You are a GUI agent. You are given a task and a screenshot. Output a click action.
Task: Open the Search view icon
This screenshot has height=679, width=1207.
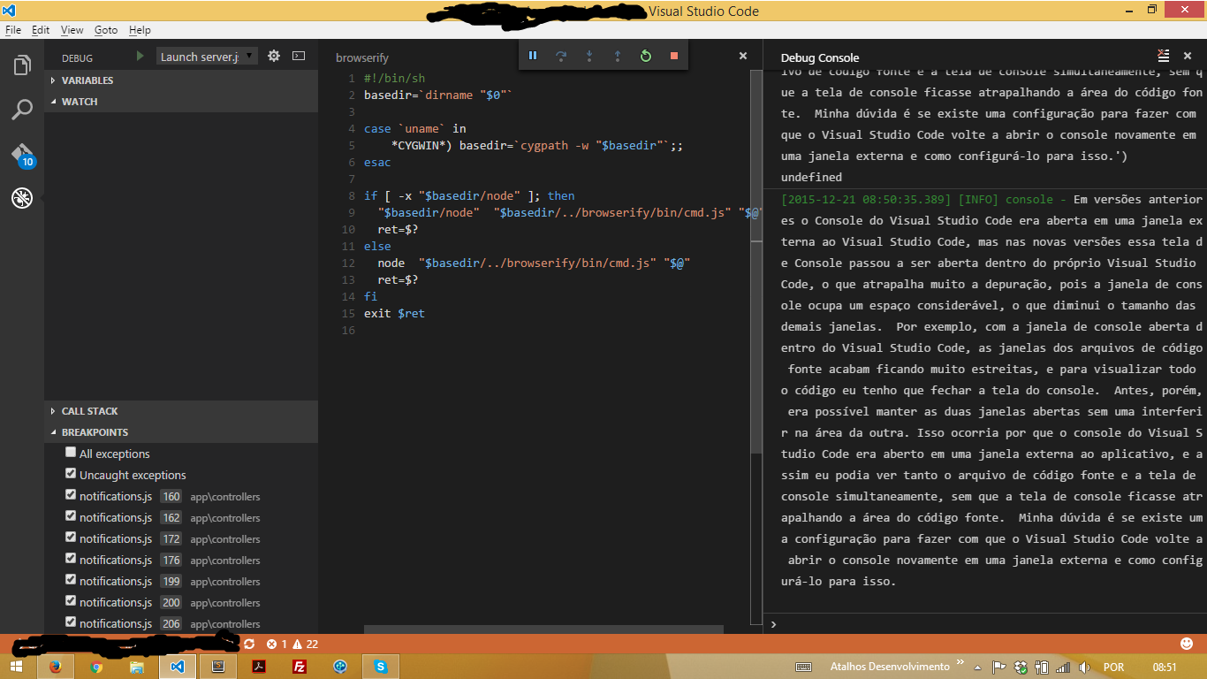tap(22, 110)
